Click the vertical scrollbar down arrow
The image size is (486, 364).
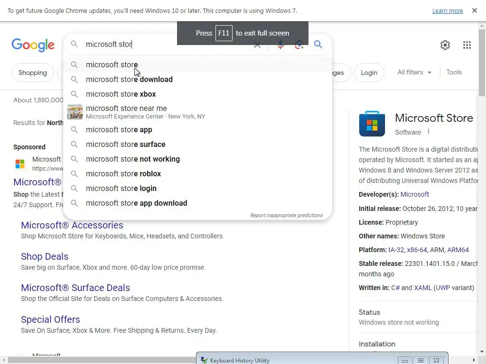tap(482, 351)
